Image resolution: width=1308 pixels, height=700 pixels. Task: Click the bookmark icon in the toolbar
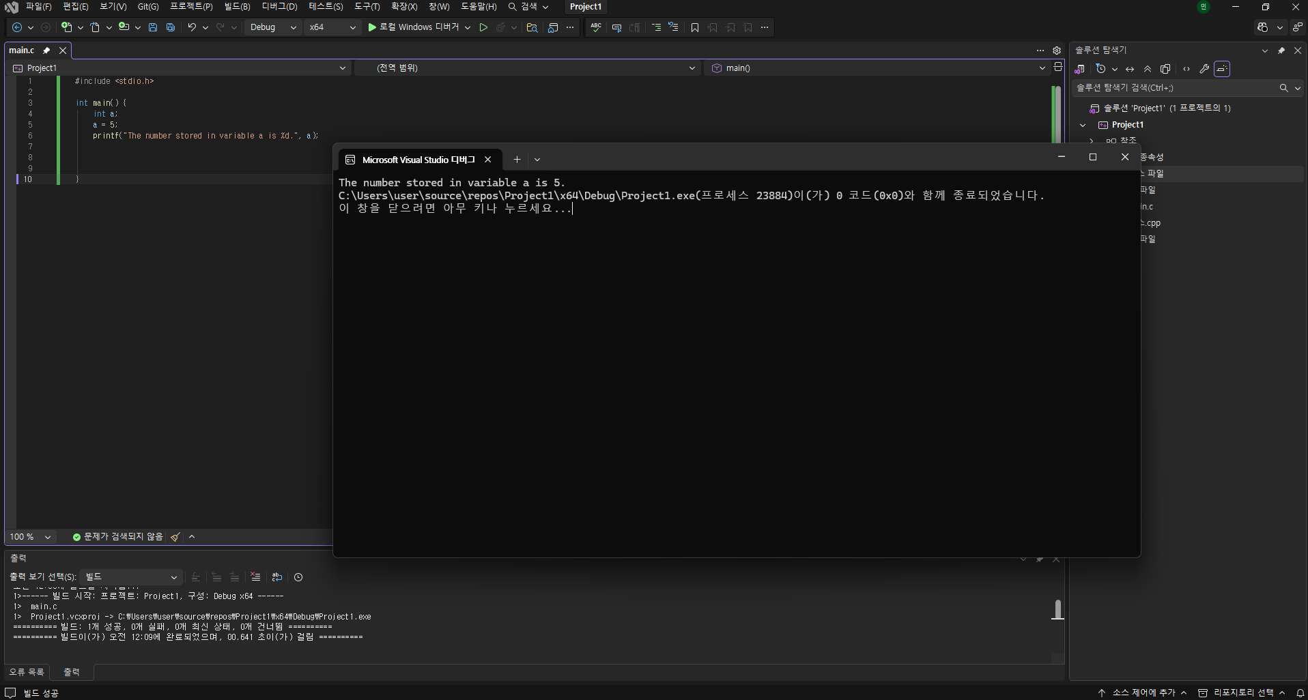695,27
